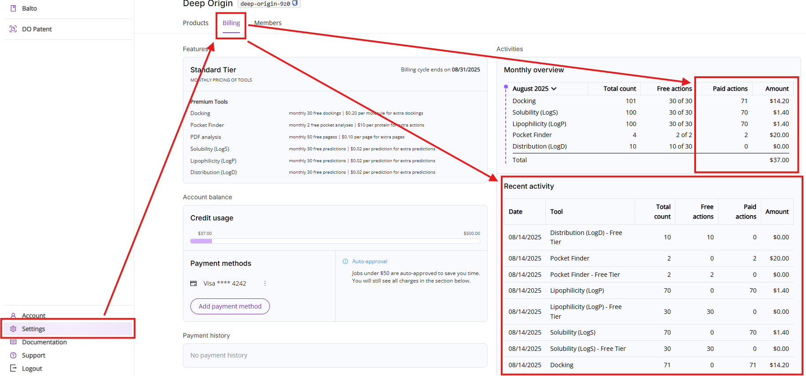
Task: Click the Account person icon
Action: click(13, 316)
